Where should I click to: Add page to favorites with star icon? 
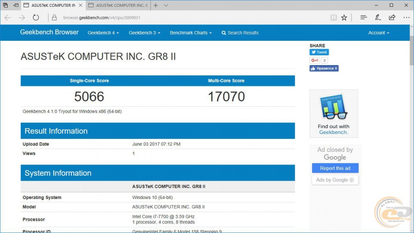coord(344,17)
